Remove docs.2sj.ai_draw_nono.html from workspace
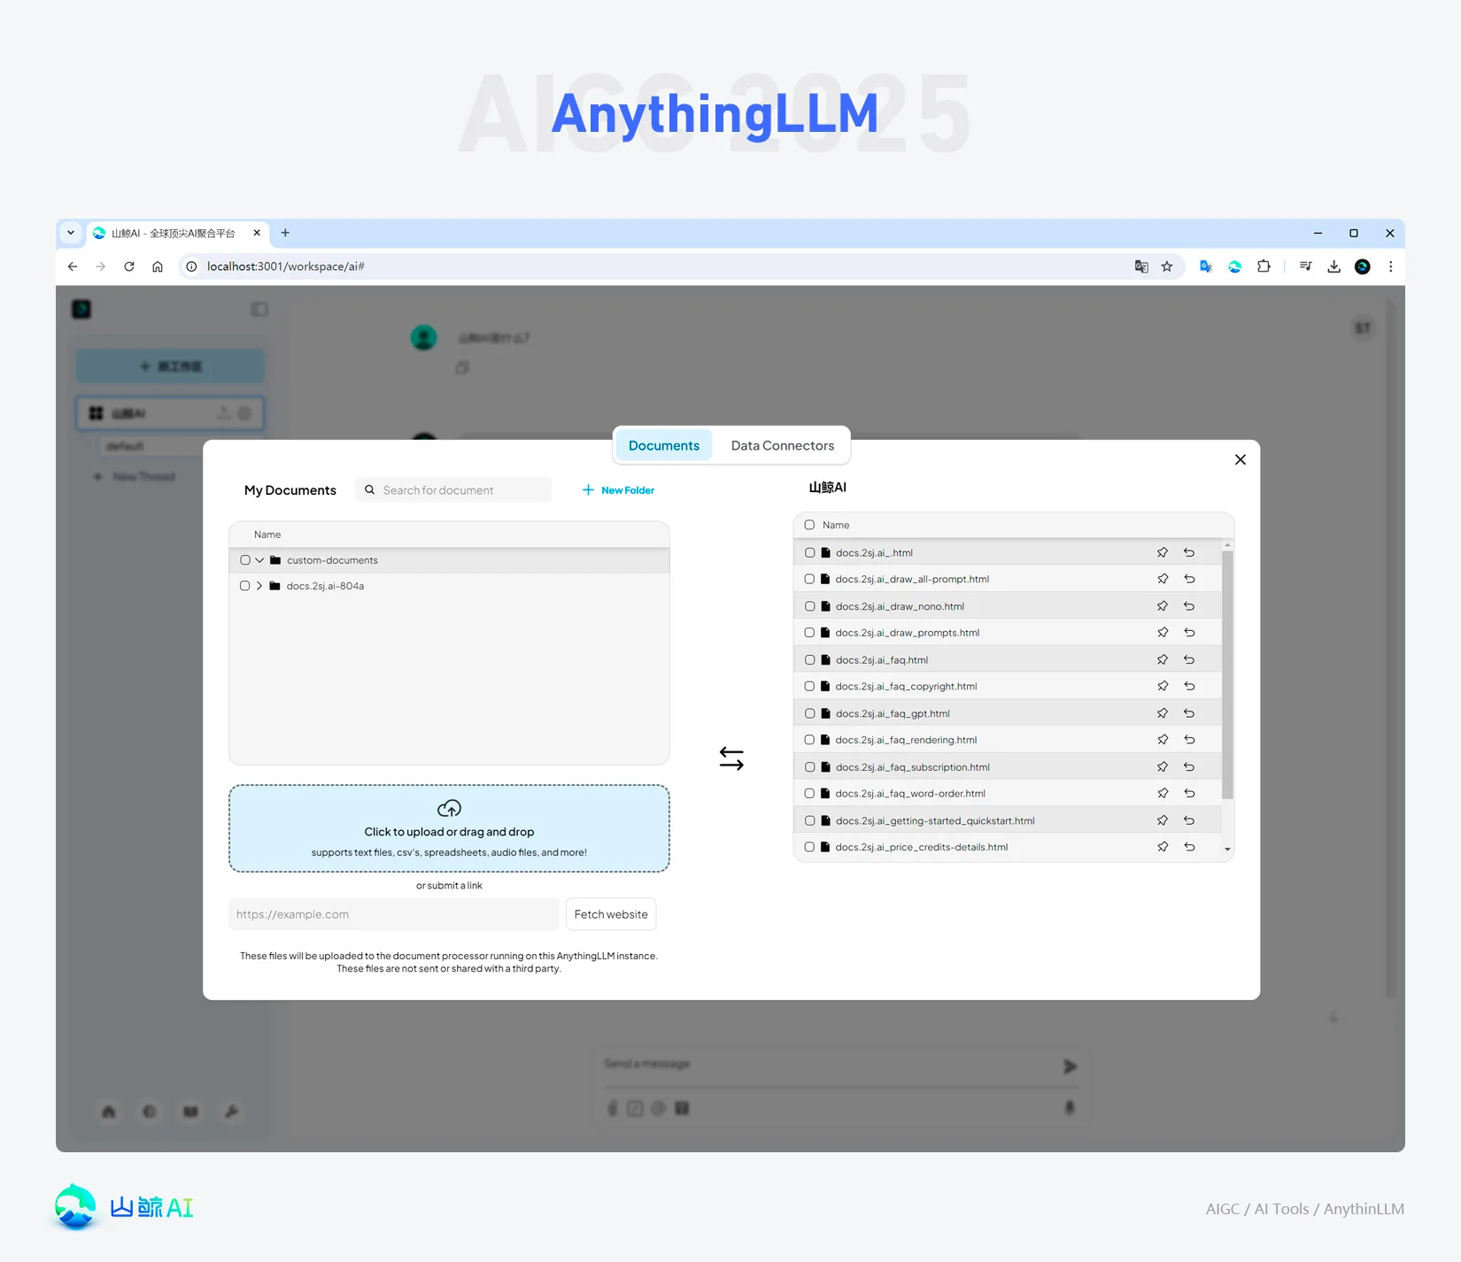The height and width of the screenshot is (1262, 1461). (x=1189, y=606)
